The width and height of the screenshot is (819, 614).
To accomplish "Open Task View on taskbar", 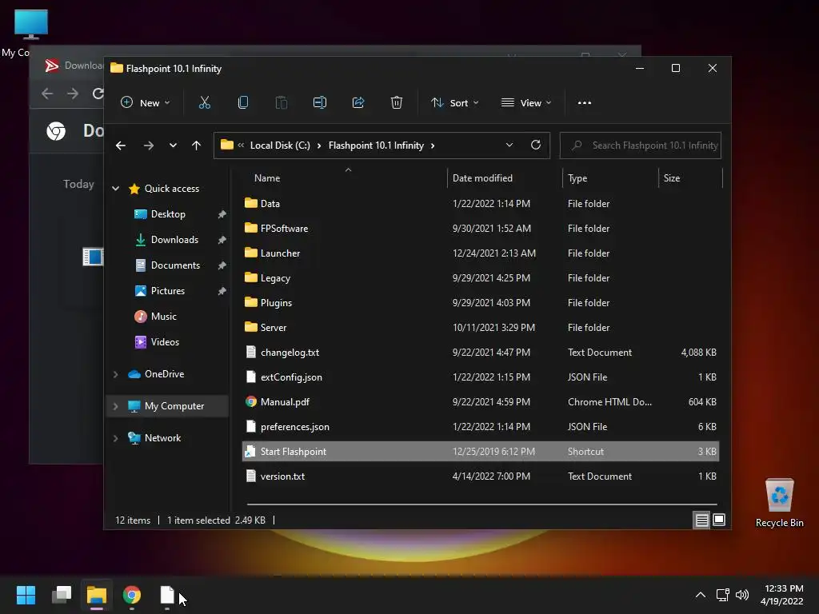I will 62,595.
